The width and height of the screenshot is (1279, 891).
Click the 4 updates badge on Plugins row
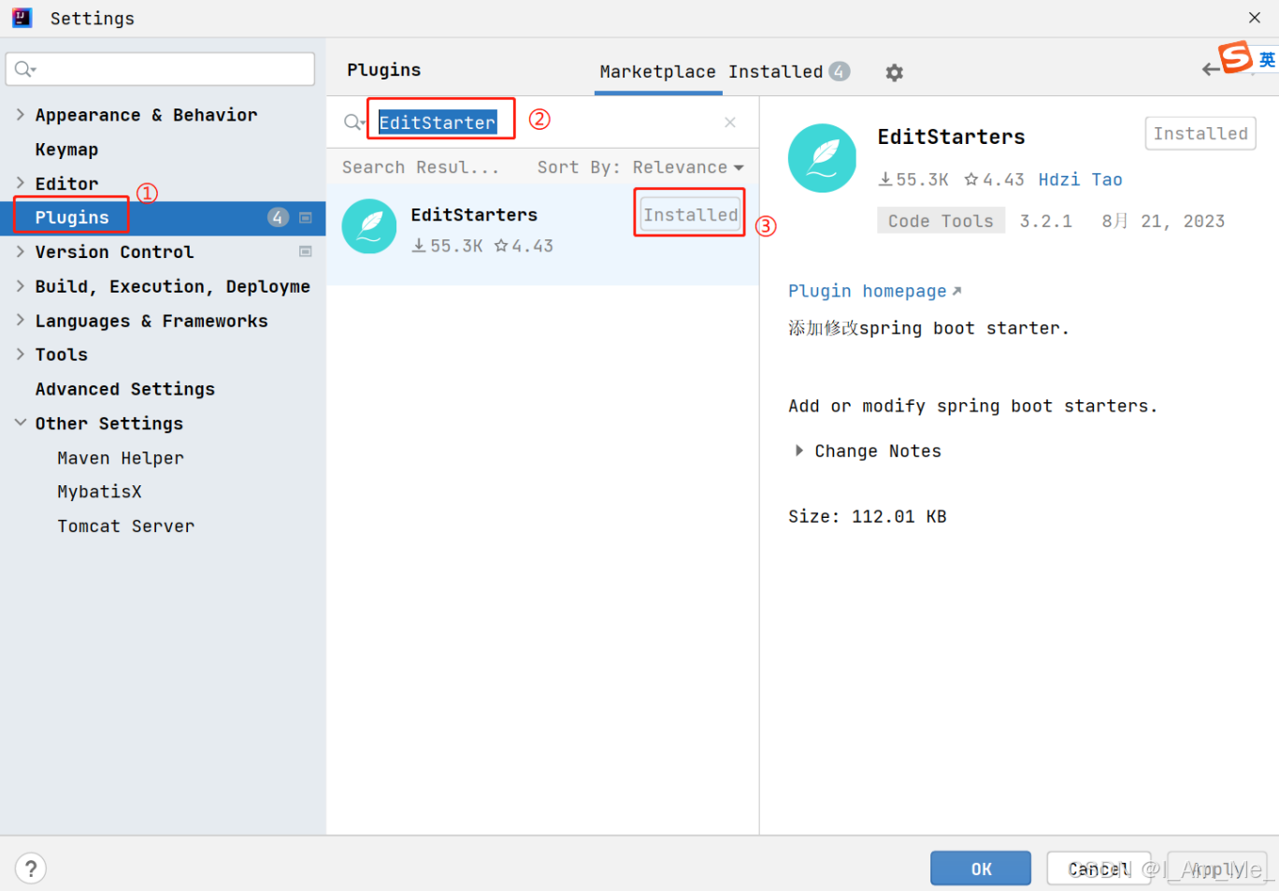[278, 218]
